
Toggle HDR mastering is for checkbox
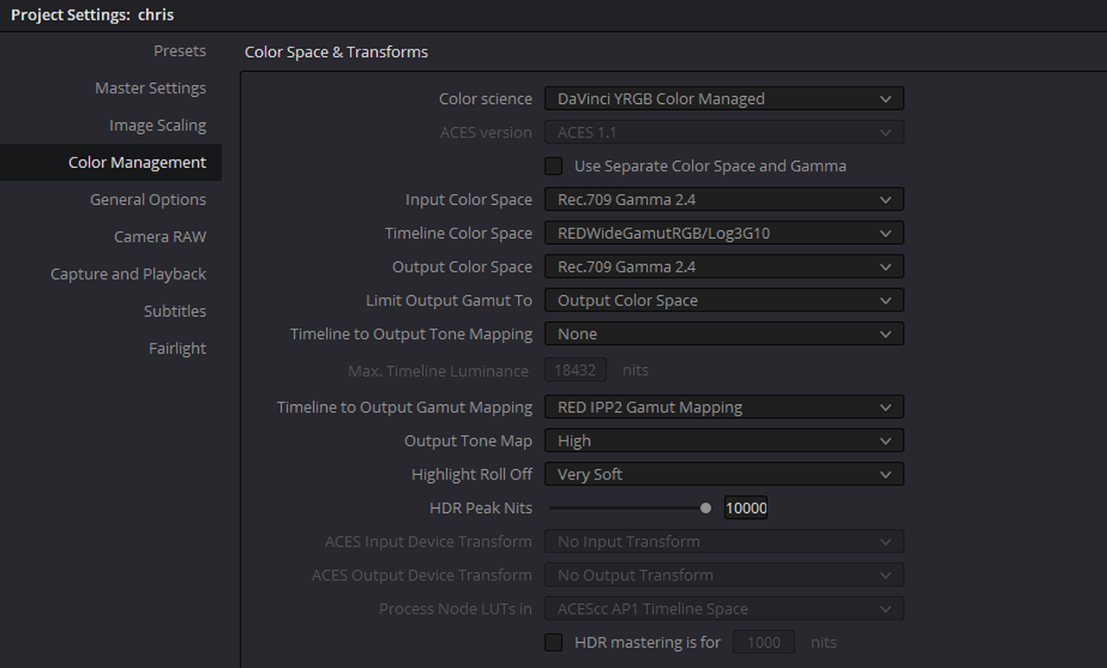553,643
